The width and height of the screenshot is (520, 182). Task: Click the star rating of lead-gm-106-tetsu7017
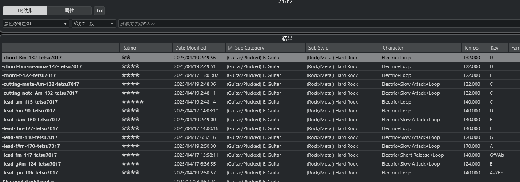coord(131,173)
